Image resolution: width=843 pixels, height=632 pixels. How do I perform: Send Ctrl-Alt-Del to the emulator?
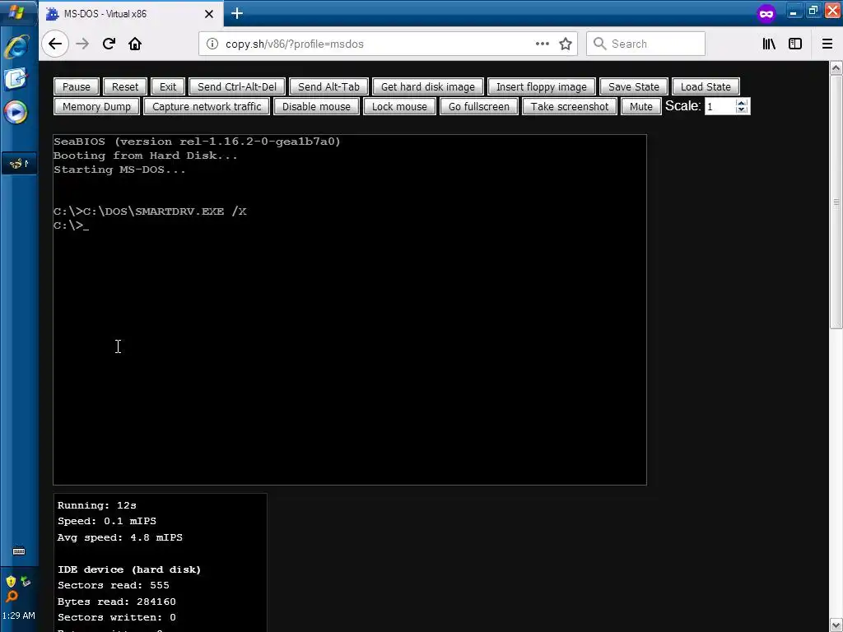237,86
